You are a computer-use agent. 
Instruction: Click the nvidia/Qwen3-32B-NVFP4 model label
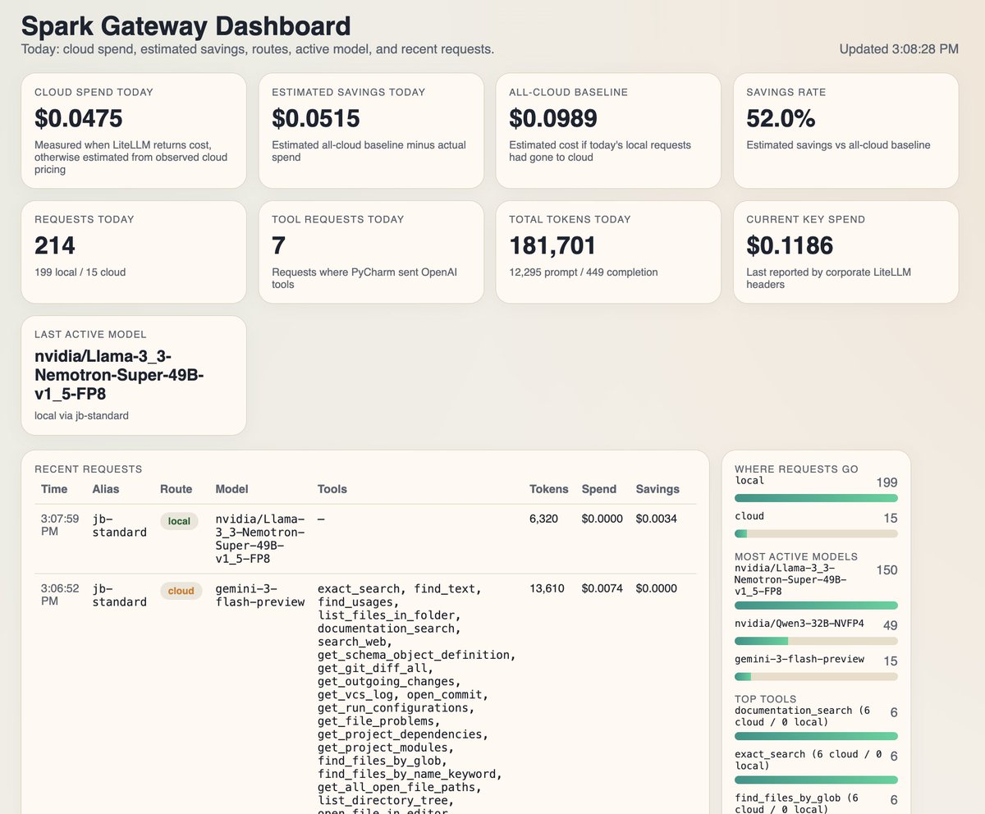click(799, 624)
